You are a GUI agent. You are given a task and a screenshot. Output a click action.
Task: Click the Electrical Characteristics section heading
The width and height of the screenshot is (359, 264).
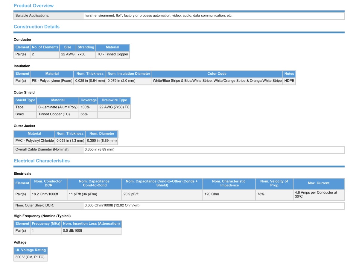(42, 161)
